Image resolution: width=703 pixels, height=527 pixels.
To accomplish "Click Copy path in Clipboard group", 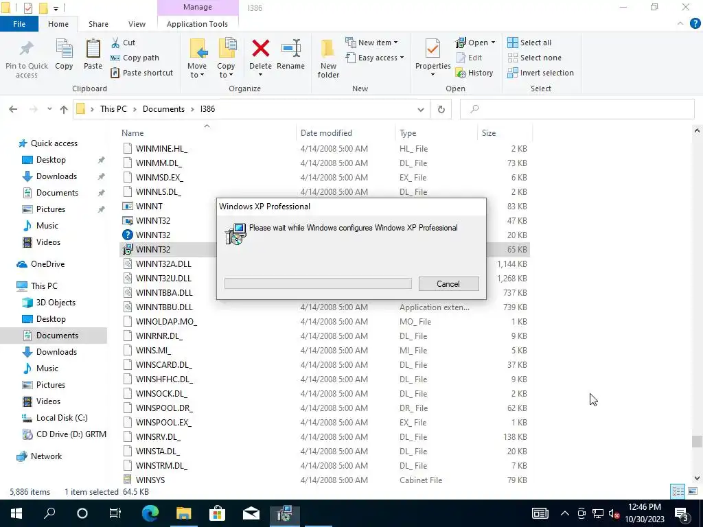I will coord(135,58).
